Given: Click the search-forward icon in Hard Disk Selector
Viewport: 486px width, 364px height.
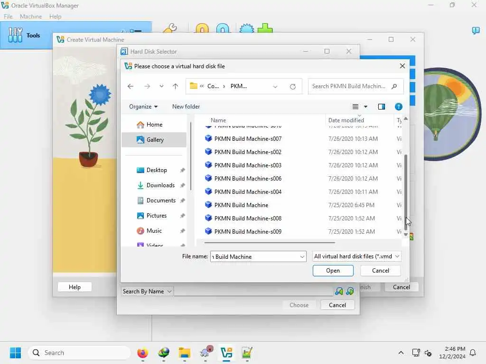Looking at the screenshot, I should 350,291.
